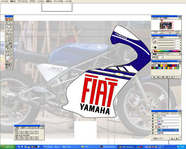
Task: Toggle lock box of the A4 layer
Action: coord(156,130)
